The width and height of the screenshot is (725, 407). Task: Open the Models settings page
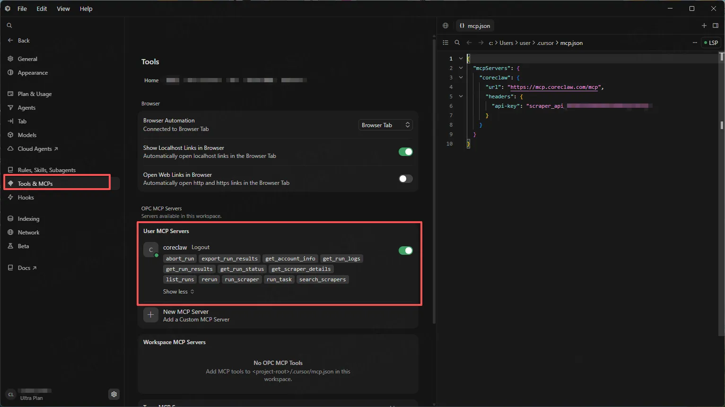pyautogui.click(x=27, y=135)
